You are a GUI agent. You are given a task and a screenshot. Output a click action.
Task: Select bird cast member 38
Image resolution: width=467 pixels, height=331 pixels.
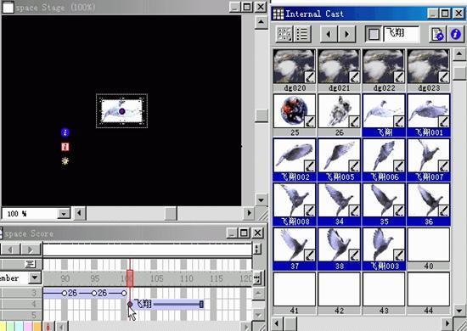[x=340, y=250]
